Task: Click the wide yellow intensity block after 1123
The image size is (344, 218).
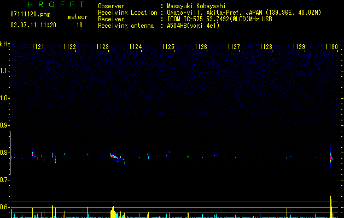Action: 113,213
